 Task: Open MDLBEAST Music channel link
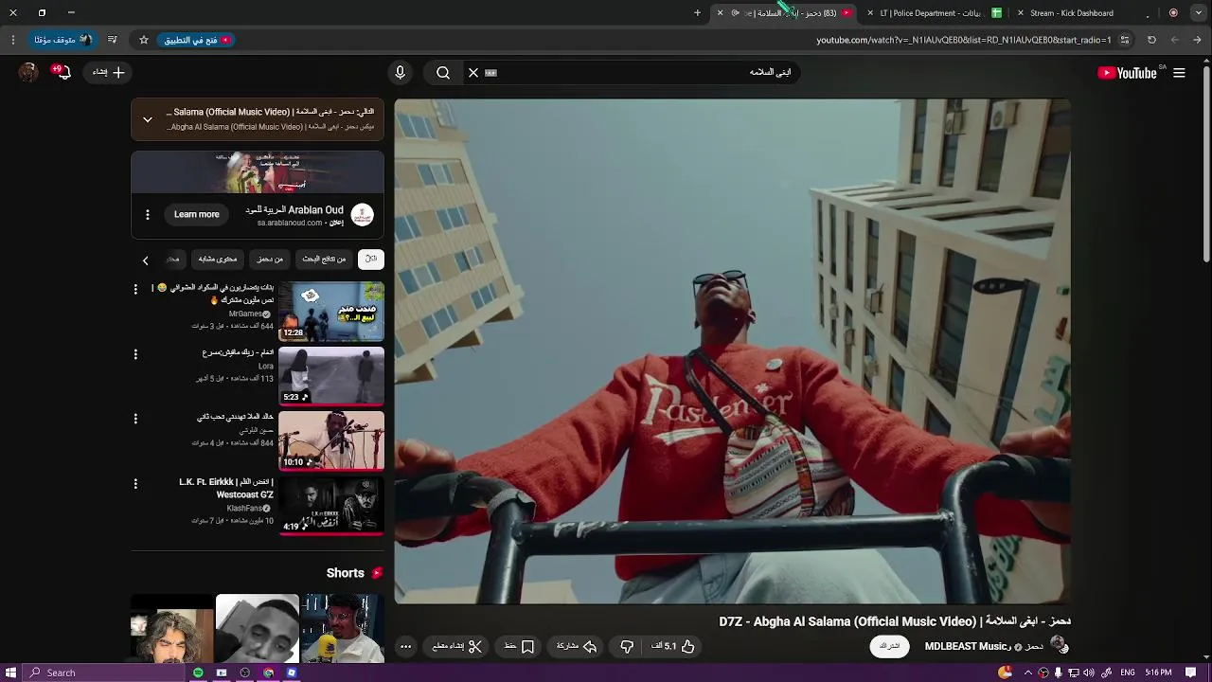click(x=966, y=646)
